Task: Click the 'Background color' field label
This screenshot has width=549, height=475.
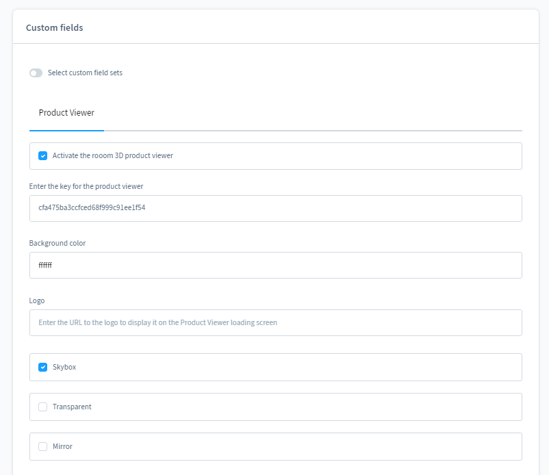Action: coord(58,243)
